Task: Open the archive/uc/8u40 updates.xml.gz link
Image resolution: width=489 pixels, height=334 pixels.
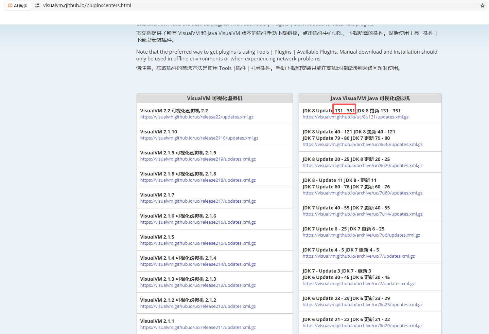Action: tap(363, 145)
